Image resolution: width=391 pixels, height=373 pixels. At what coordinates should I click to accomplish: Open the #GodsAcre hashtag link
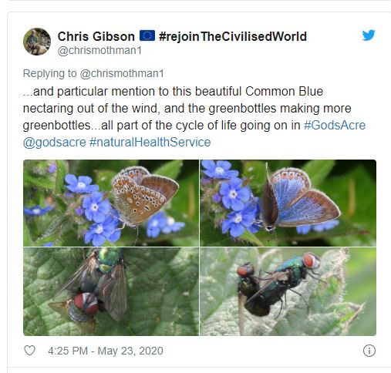(x=335, y=126)
